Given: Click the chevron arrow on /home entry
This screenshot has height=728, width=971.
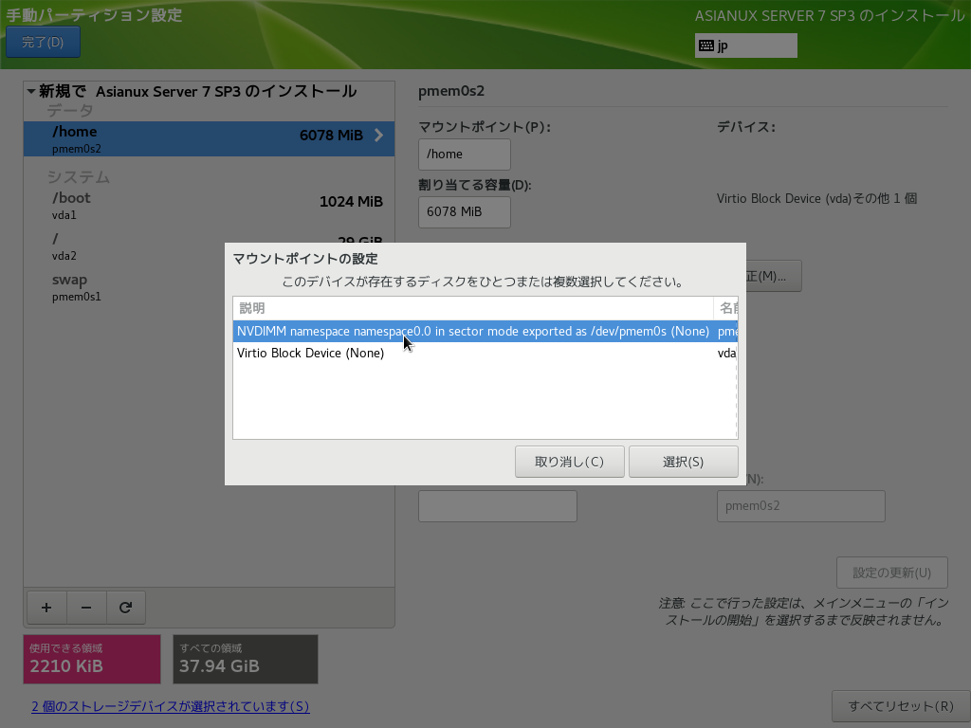Looking at the screenshot, I should pos(378,135).
